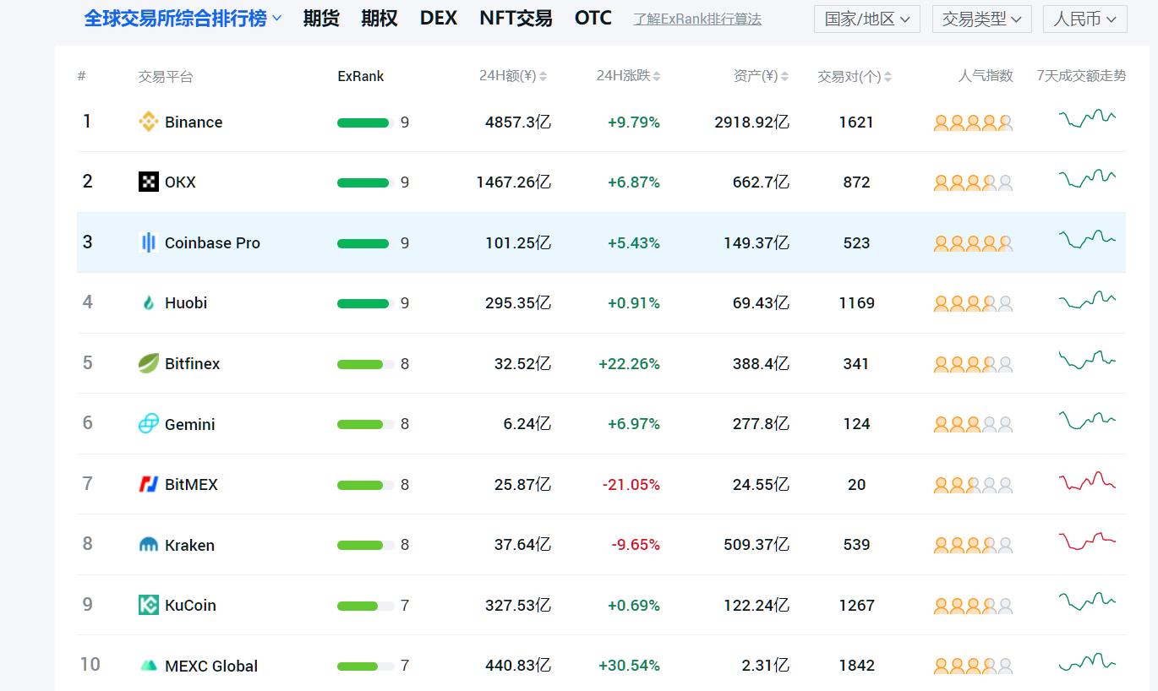This screenshot has height=691, width=1158.
Task: Click Binance popularity rating icons
Action: click(973, 122)
